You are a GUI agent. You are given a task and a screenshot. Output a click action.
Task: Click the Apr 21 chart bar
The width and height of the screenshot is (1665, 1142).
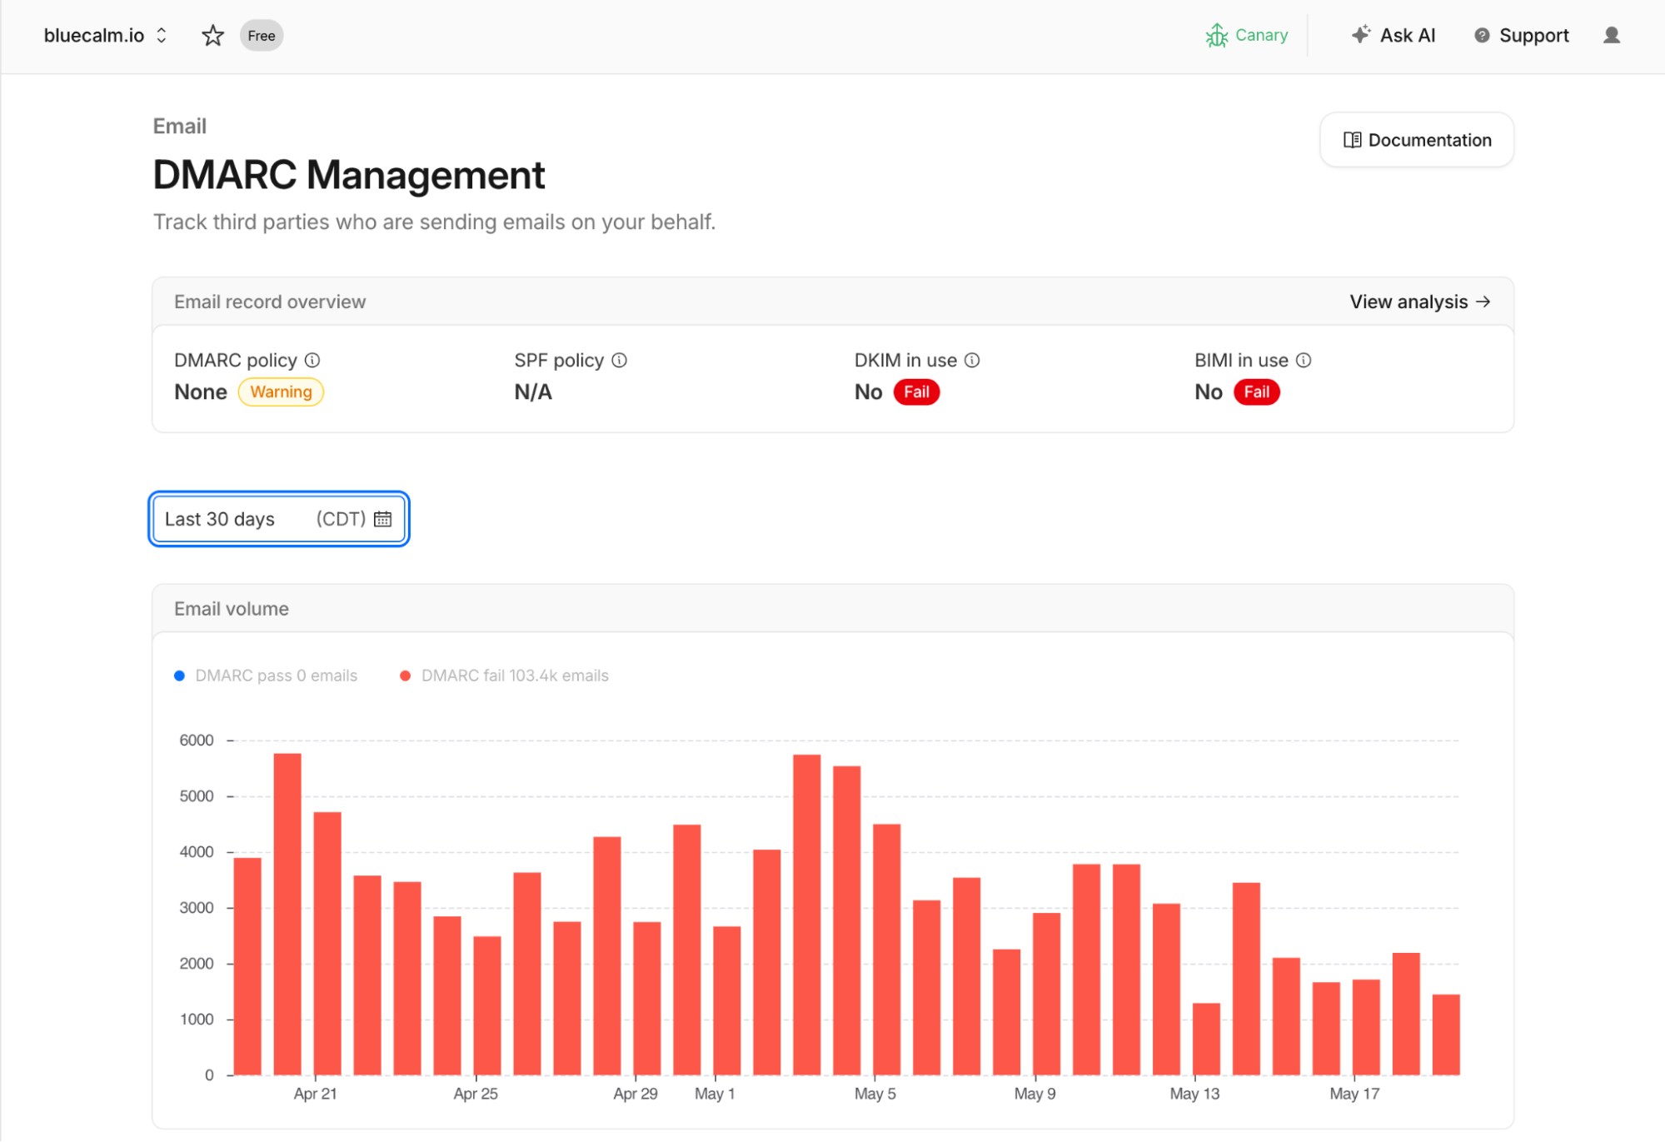tap(327, 943)
